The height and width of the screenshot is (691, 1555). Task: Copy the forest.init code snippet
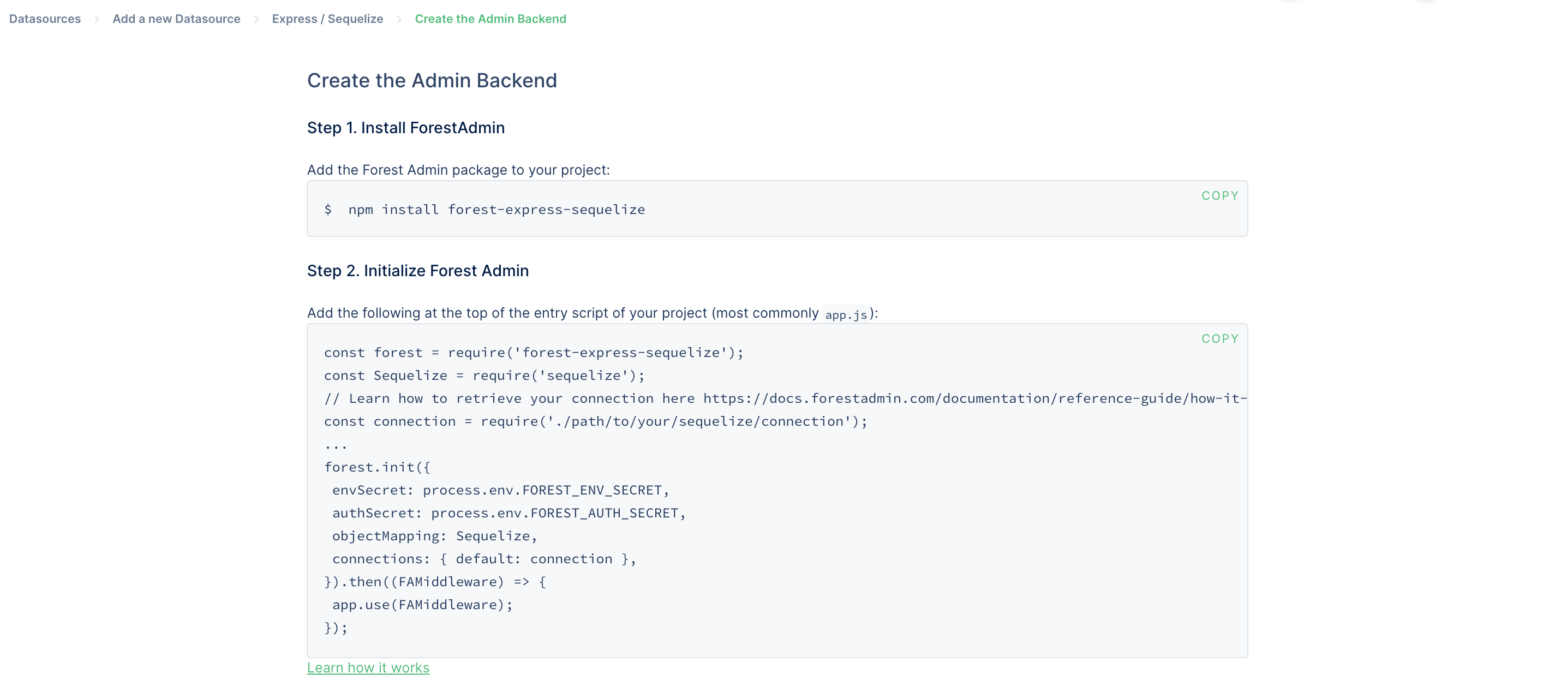(x=1219, y=339)
